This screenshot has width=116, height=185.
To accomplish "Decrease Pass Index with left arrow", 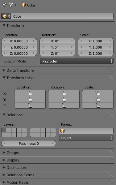I will coord(4,143).
